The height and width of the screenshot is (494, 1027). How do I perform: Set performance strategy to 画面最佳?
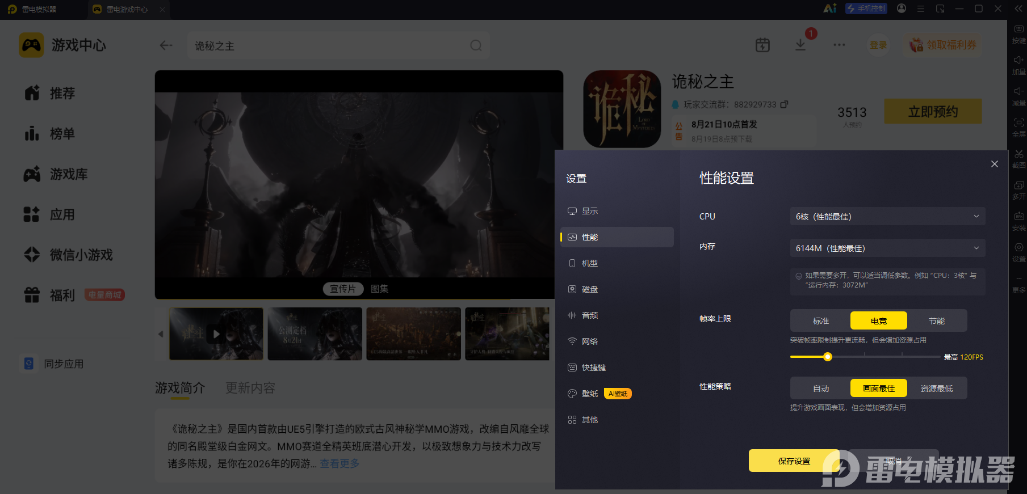click(879, 389)
